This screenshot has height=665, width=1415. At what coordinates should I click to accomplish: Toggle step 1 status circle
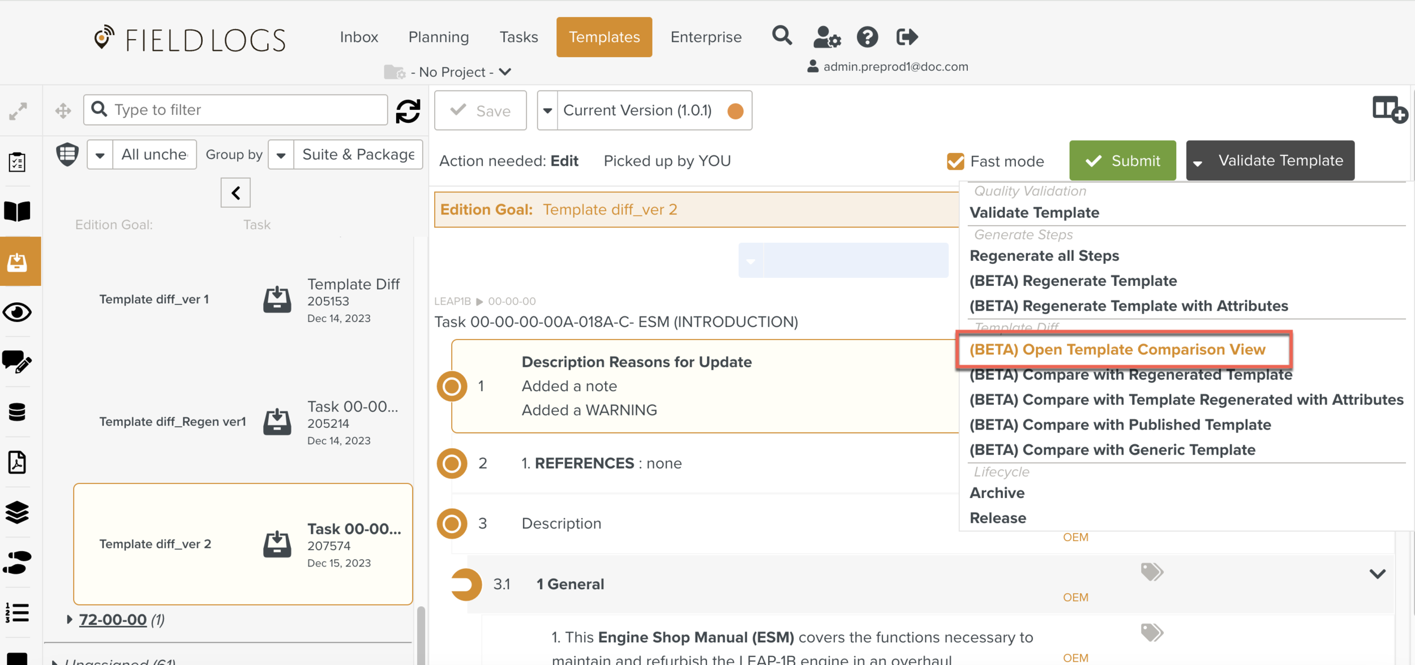pyautogui.click(x=452, y=387)
